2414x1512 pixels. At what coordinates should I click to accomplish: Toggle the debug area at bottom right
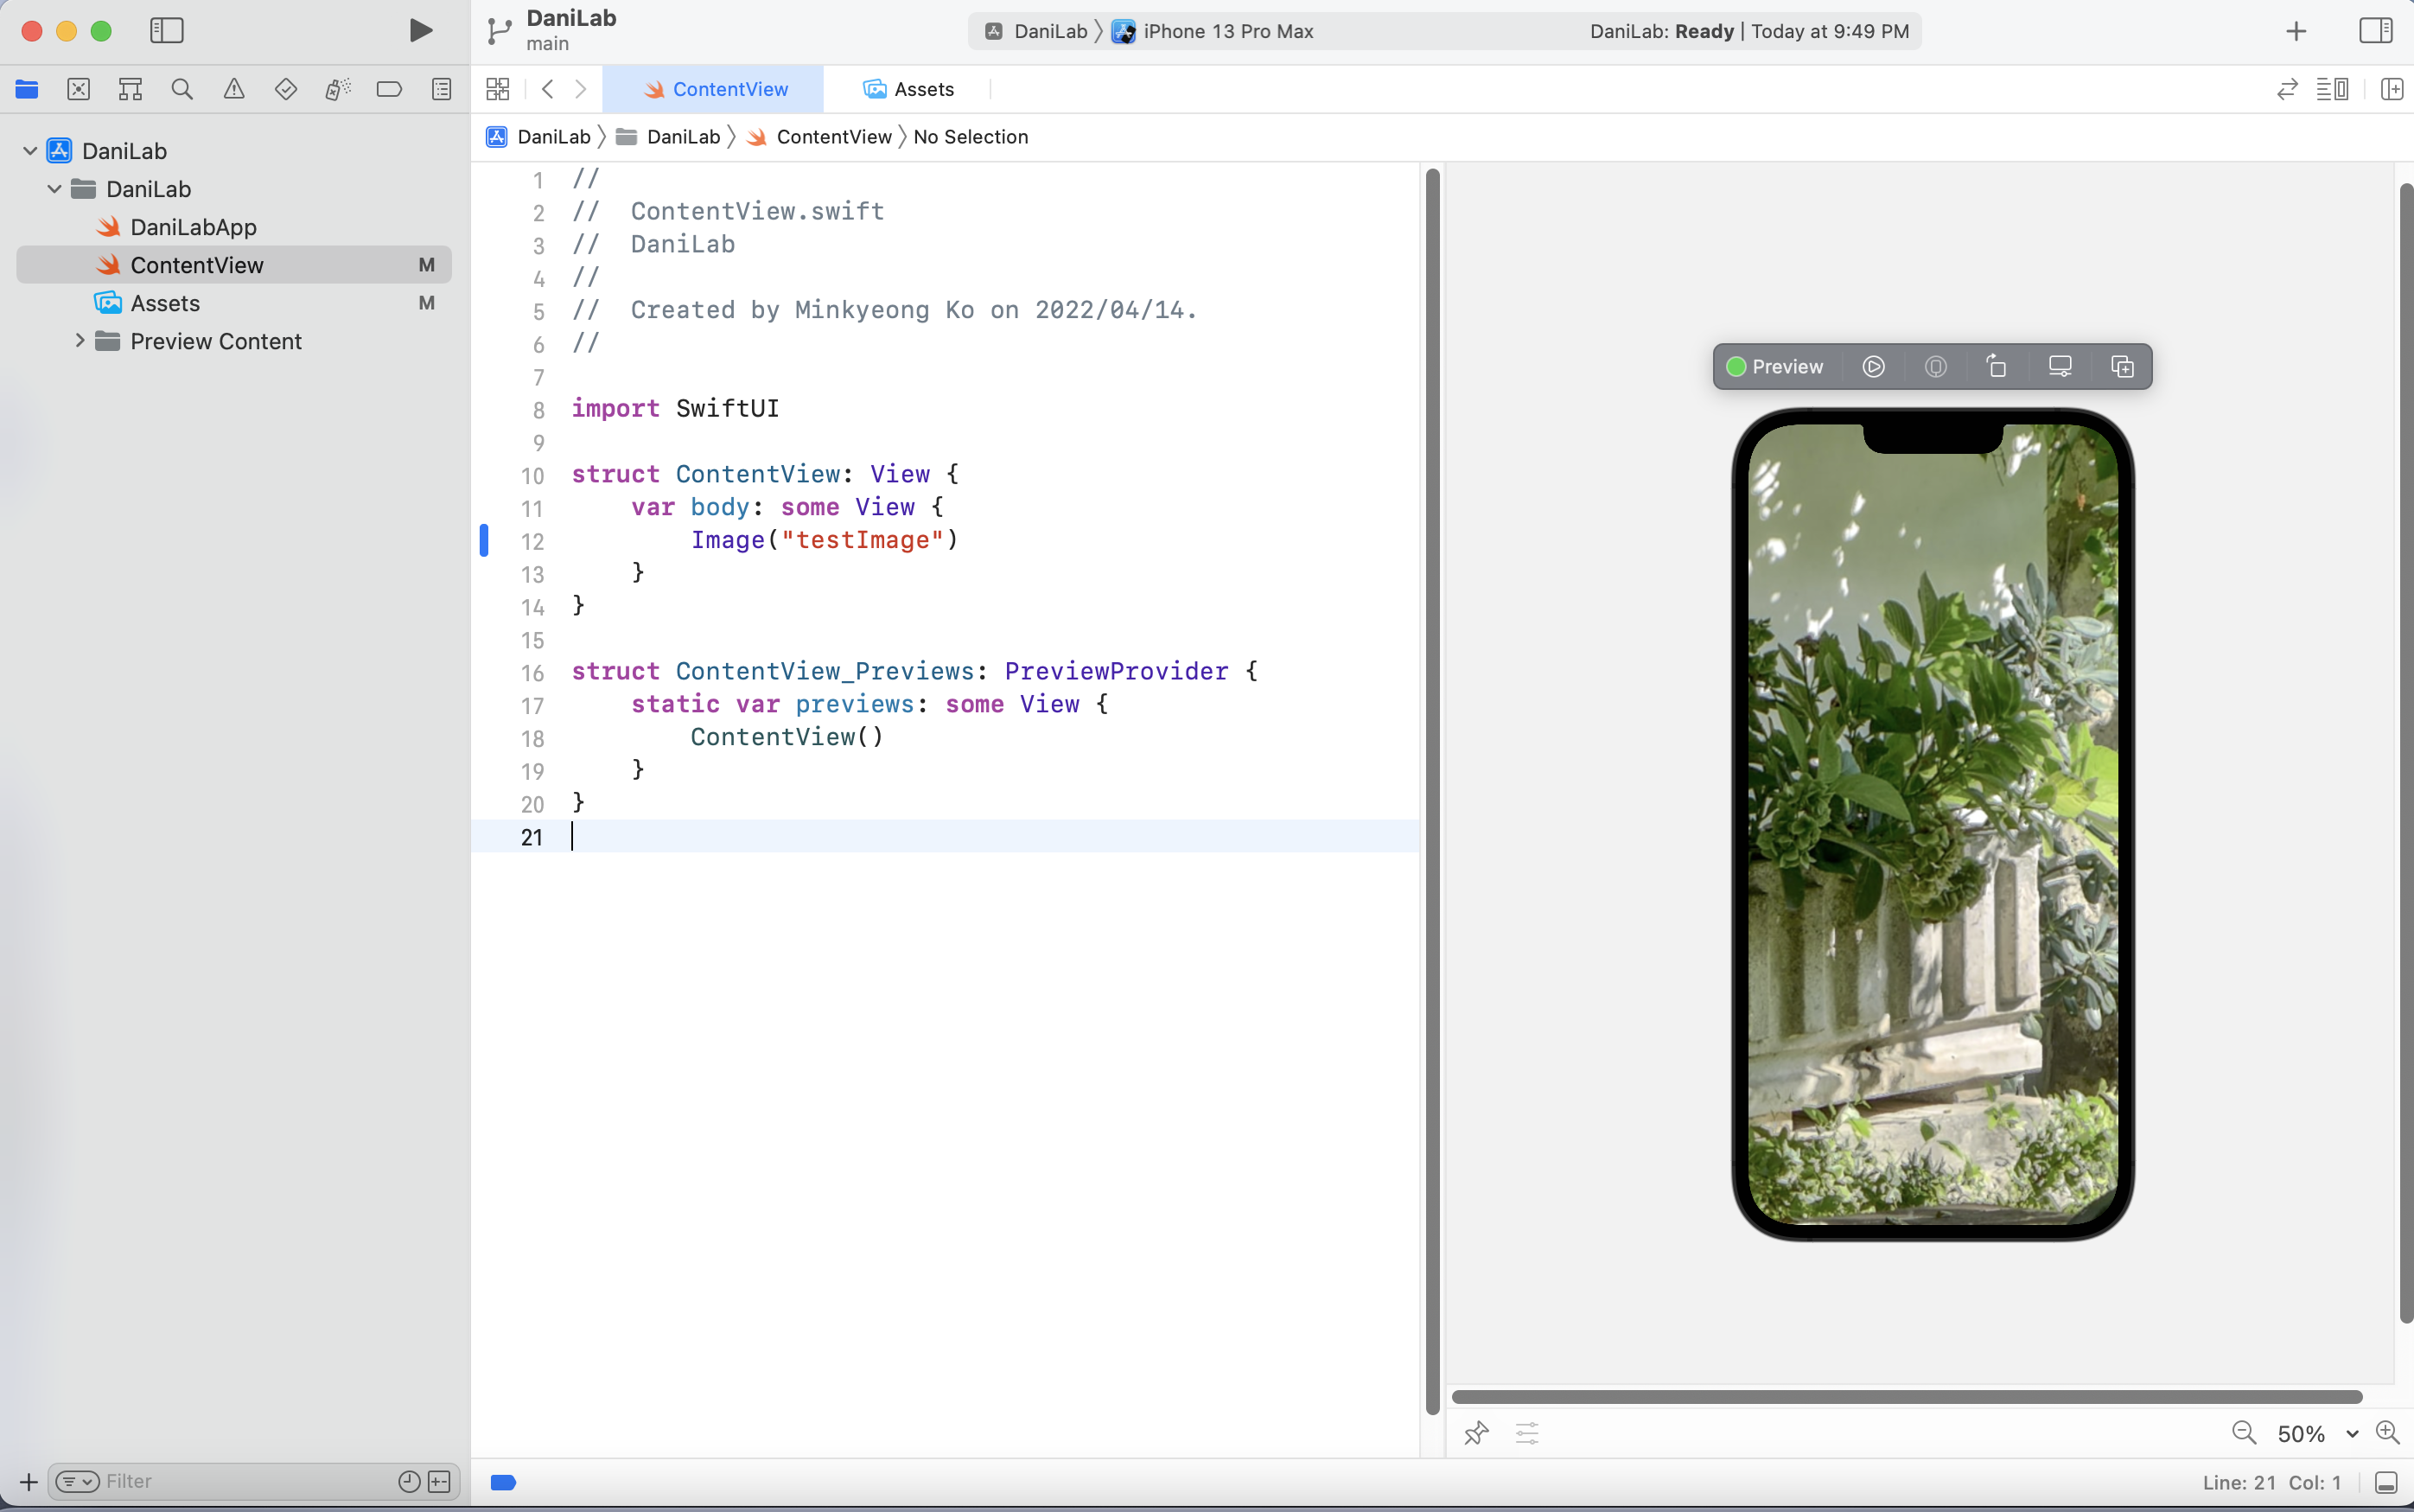pyautogui.click(x=2386, y=1482)
